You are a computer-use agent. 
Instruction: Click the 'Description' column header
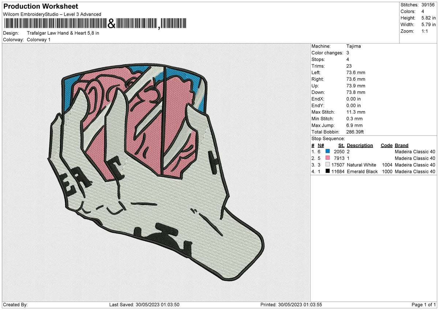tap(360, 145)
